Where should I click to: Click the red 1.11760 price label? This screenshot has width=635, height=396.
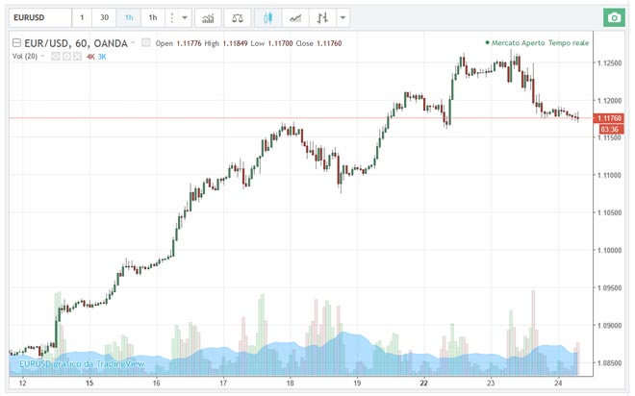[x=609, y=118]
